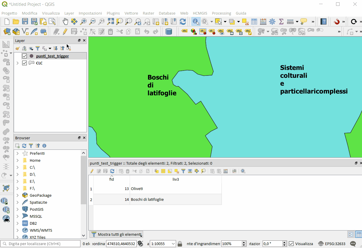The height and width of the screenshot is (248, 362).
Task: Click the locator search field
Action: (x=41, y=244)
